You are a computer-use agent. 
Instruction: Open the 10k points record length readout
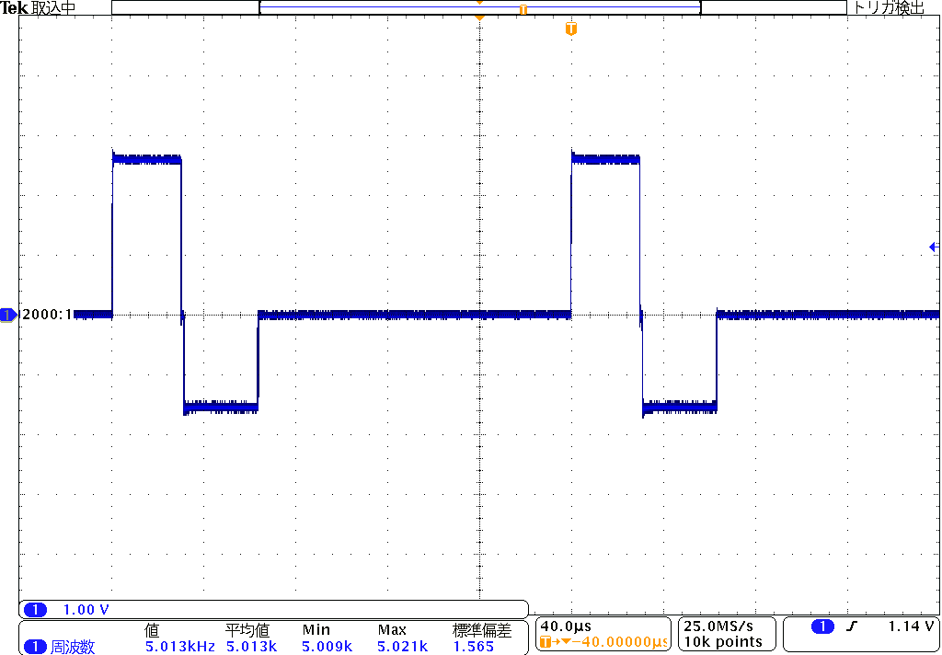722,642
